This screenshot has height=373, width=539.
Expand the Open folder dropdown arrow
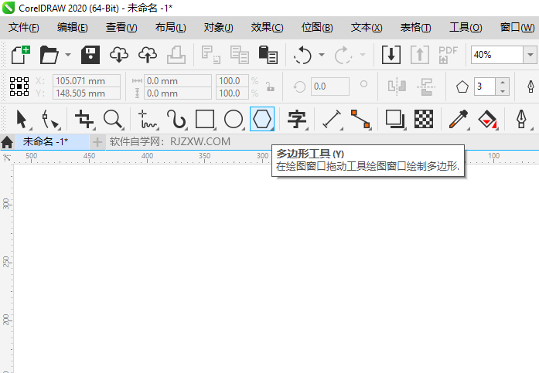pos(68,55)
